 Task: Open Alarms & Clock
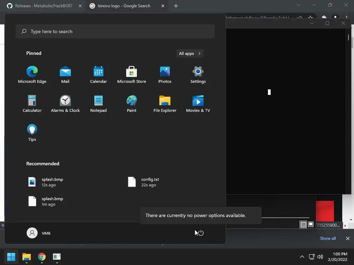(x=65, y=104)
